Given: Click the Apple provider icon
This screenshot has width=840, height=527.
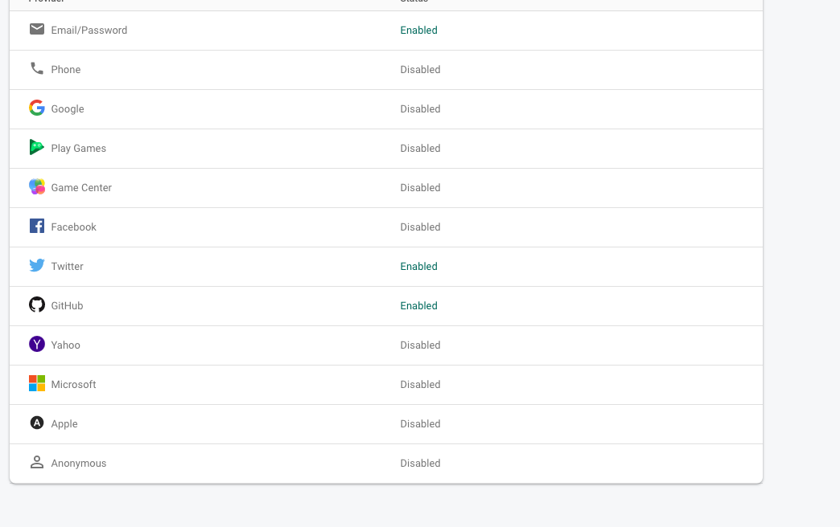Looking at the screenshot, I should point(37,423).
